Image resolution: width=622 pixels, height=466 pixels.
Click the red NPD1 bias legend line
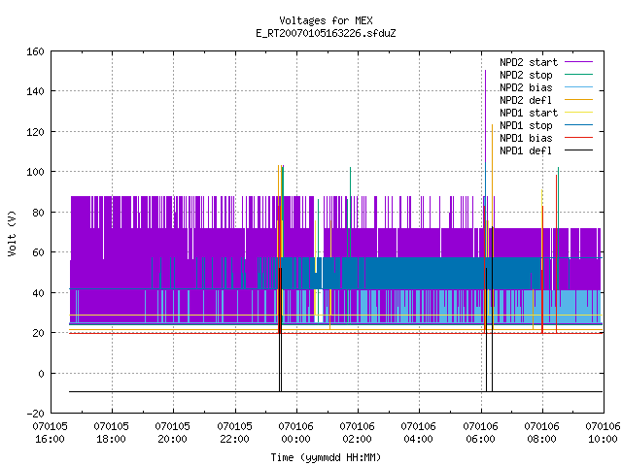tap(579, 138)
